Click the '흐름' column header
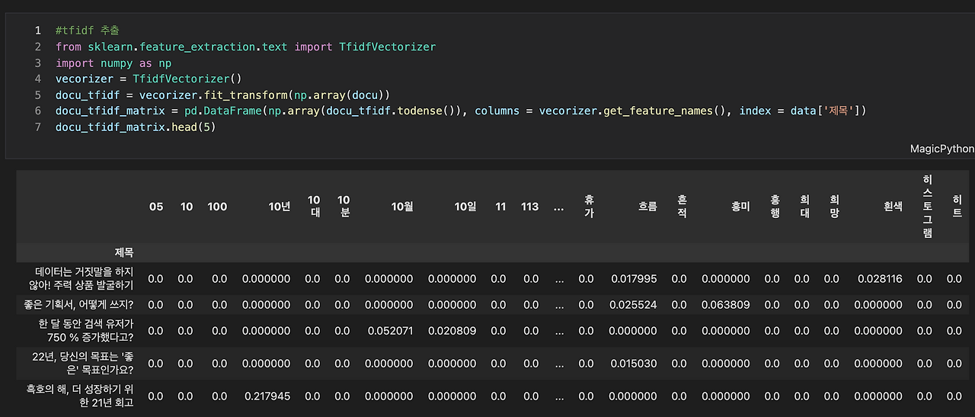This screenshot has height=417, width=975. pos(647,207)
